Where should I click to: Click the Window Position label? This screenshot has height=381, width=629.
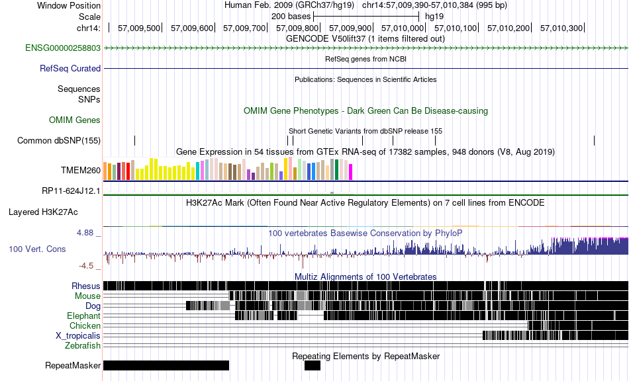pyautogui.click(x=69, y=5)
